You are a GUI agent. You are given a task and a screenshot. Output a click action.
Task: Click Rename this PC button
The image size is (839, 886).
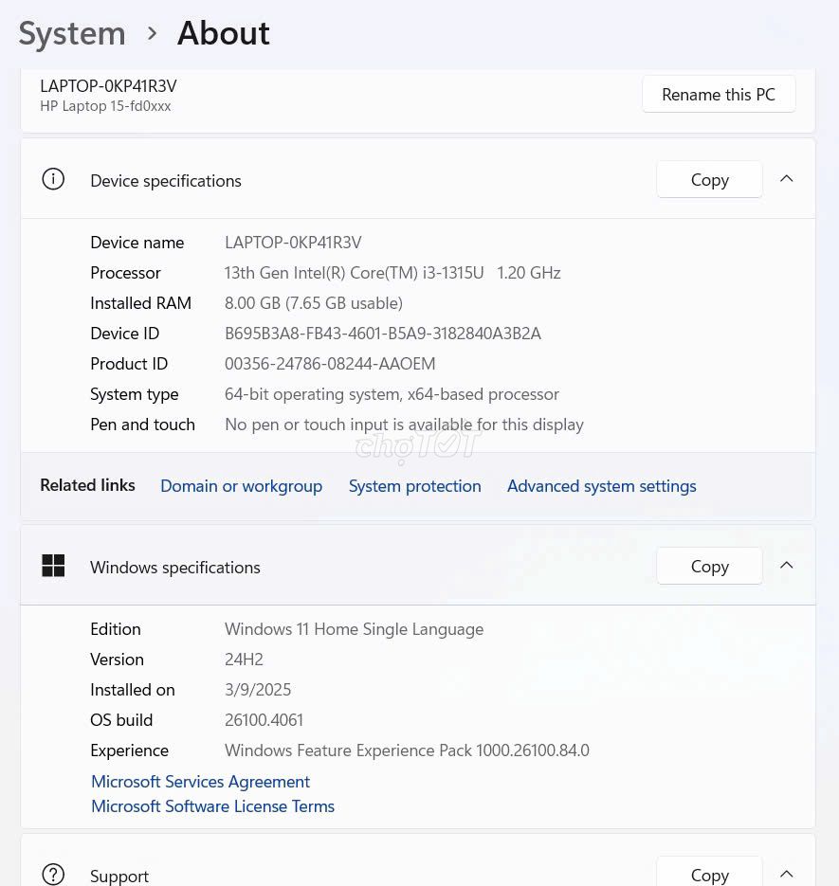pyautogui.click(x=719, y=95)
